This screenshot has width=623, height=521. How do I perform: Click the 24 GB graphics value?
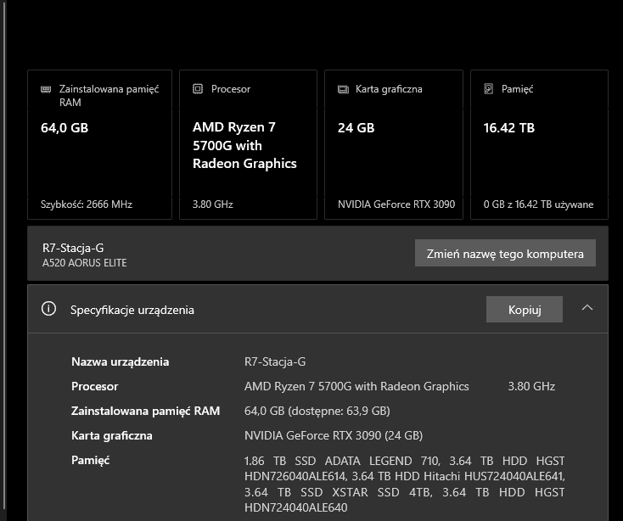[x=356, y=128]
